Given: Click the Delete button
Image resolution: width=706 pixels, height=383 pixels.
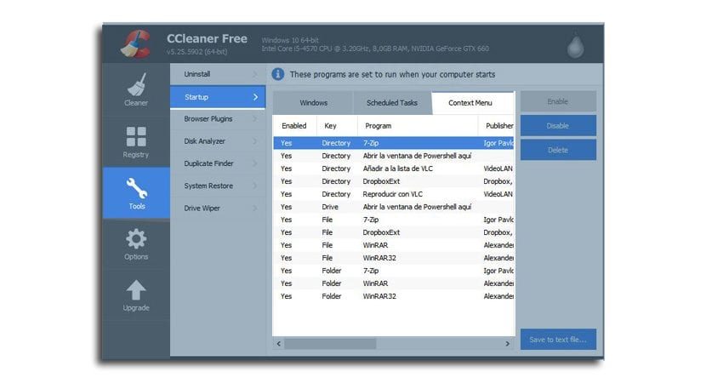Looking at the screenshot, I should coord(558,150).
